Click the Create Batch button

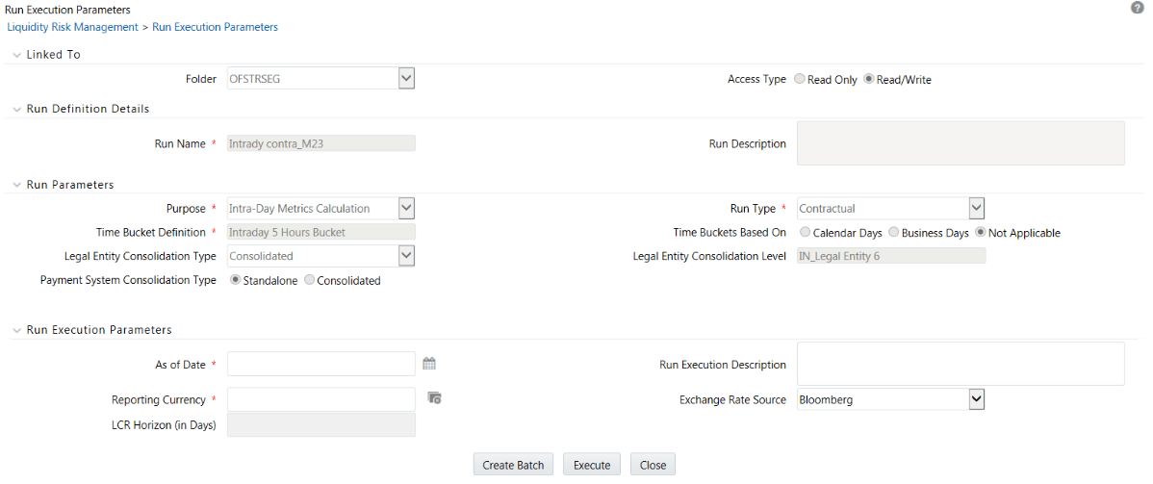tap(513, 465)
